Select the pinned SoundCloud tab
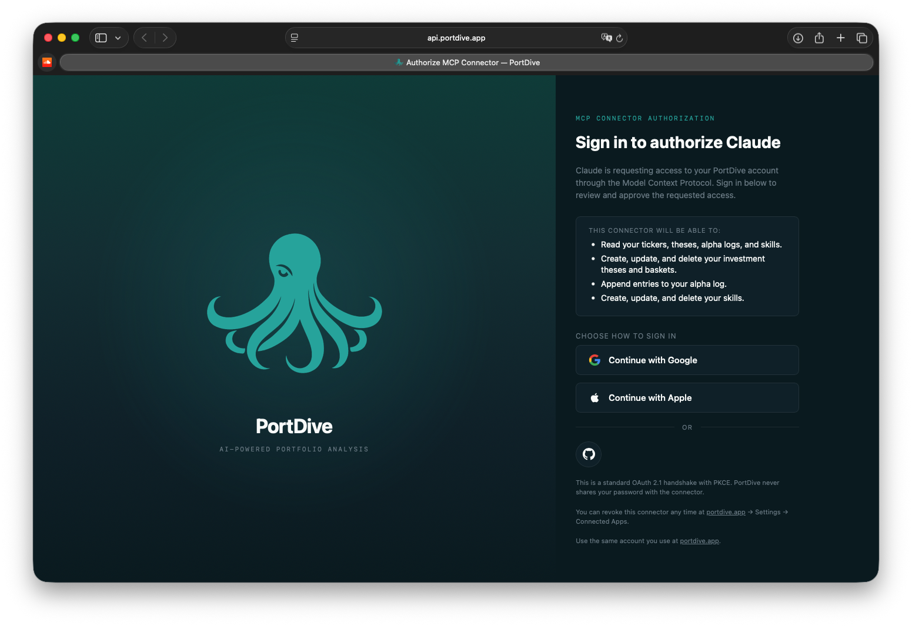Image resolution: width=912 pixels, height=626 pixels. click(x=47, y=62)
